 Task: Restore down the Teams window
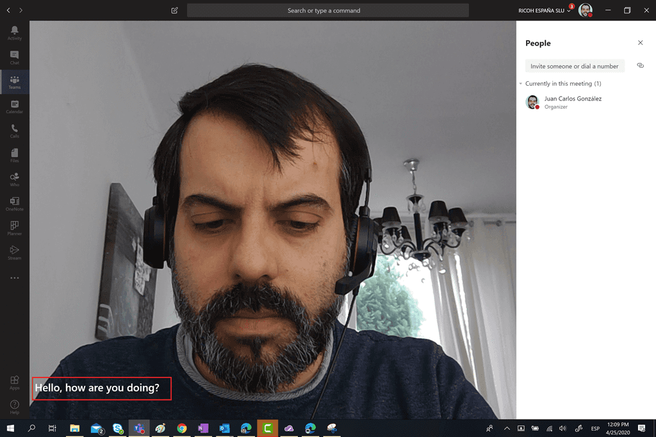(x=627, y=10)
